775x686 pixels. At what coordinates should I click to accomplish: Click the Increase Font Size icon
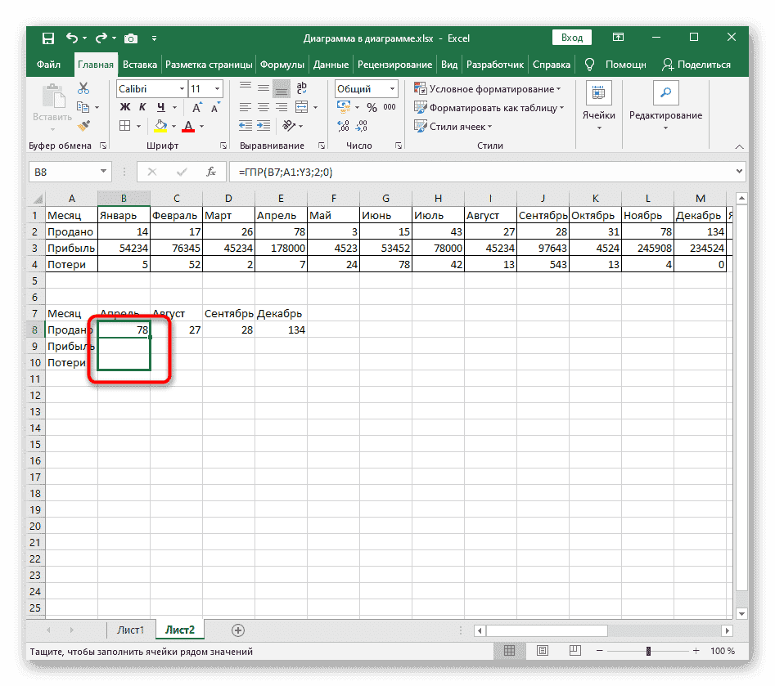(196, 107)
